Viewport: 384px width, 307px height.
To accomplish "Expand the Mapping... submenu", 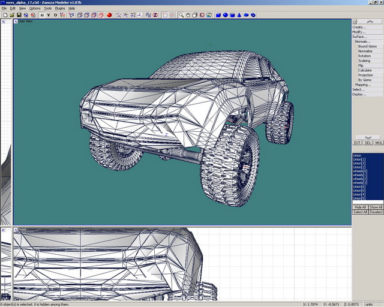I will click(362, 85).
